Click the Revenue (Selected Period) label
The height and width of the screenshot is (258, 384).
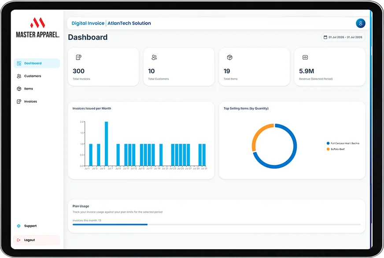316,79
